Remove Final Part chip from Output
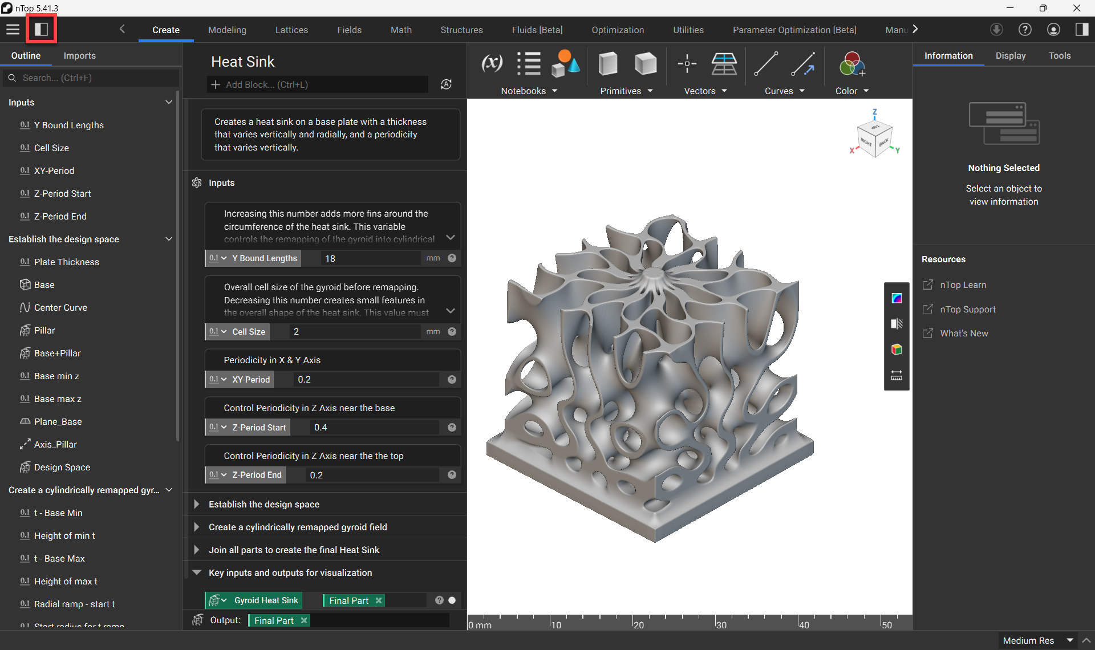 click(304, 620)
